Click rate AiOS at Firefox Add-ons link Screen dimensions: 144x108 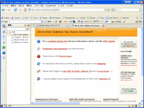click(x=76, y=71)
